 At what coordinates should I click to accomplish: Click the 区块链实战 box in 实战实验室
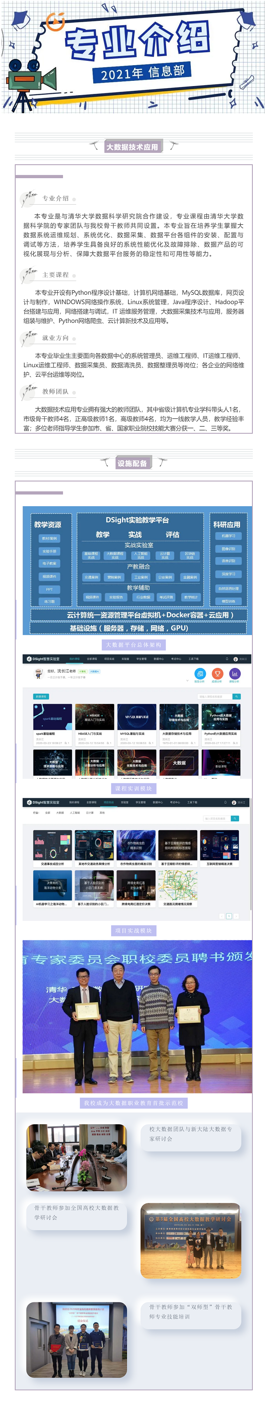(x=190, y=555)
